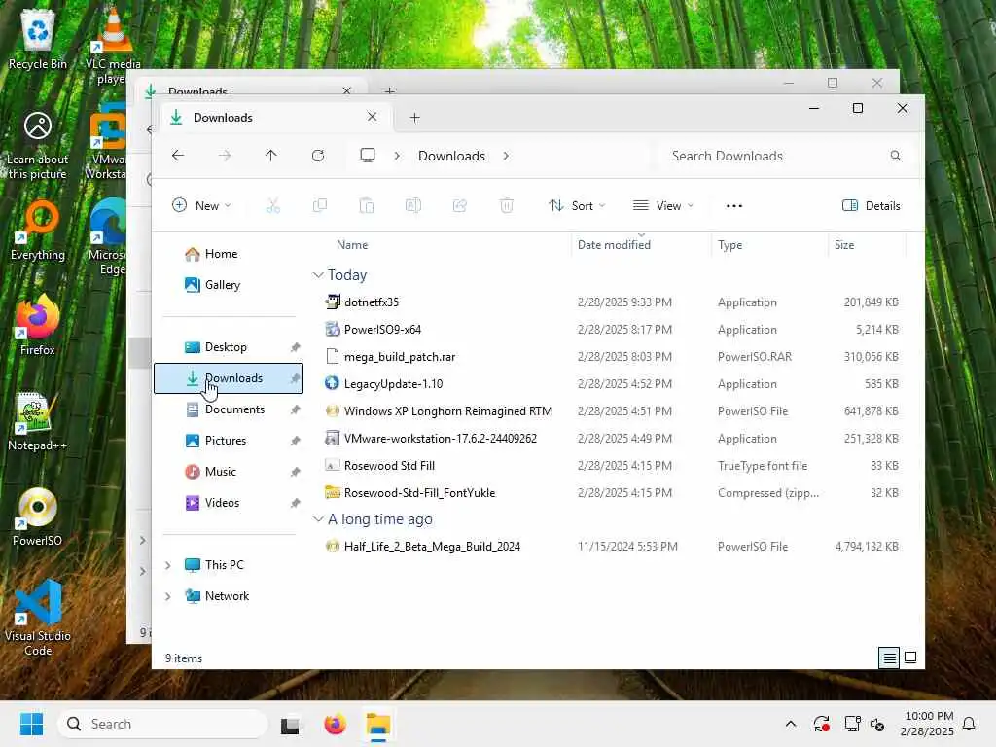Click the Notepad++ desktop shortcut
The height and width of the screenshot is (747, 996).
coord(38,421)
